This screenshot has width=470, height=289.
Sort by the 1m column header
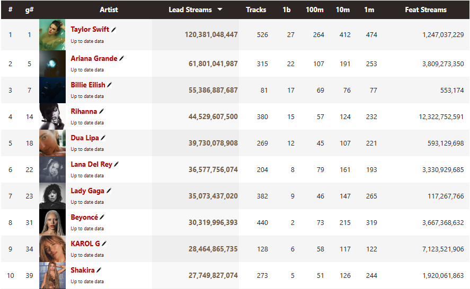(369, 10)
